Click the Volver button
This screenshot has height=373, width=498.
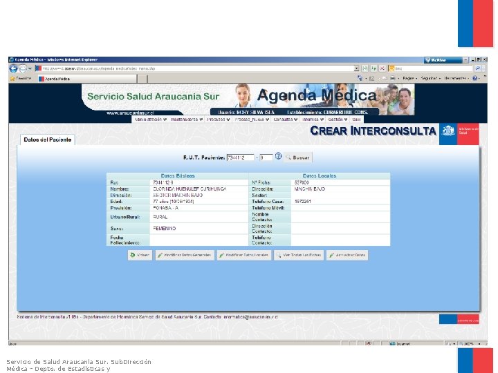(140, 255)
